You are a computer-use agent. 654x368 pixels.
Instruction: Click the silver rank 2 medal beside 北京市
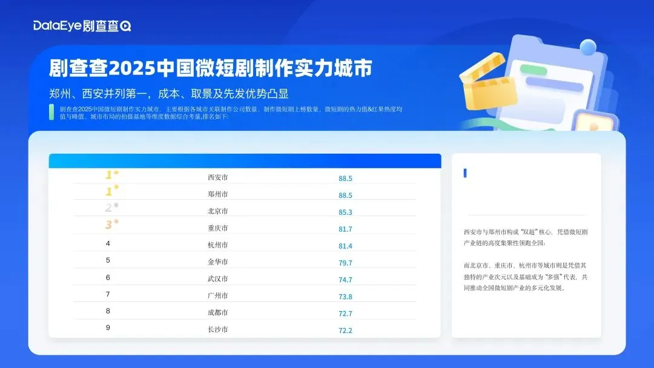(x=112, y=207)
